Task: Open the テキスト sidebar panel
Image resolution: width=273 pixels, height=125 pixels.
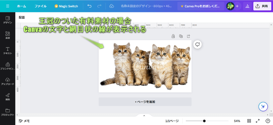Action: pos(8,51)
